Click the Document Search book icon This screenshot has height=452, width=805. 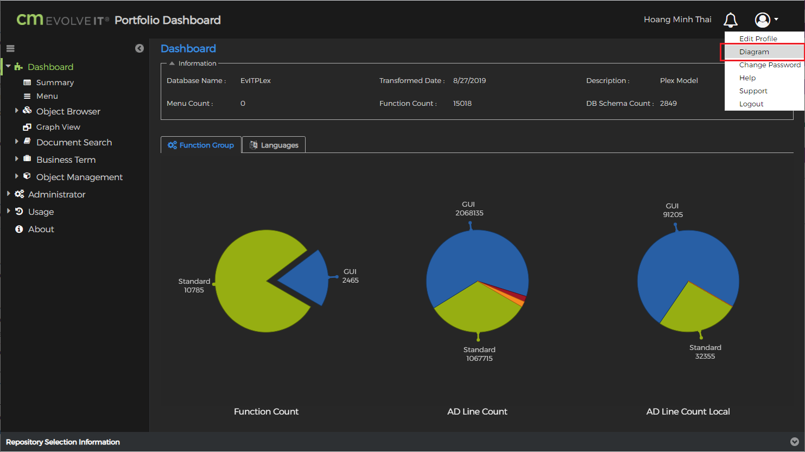[x=27, y=142]
